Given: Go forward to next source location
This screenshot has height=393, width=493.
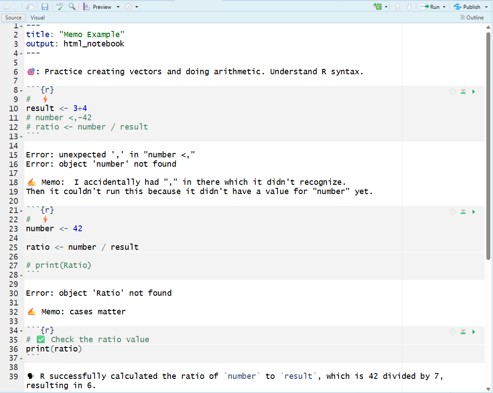Looking at the screenshot, I should pos(15,7).
